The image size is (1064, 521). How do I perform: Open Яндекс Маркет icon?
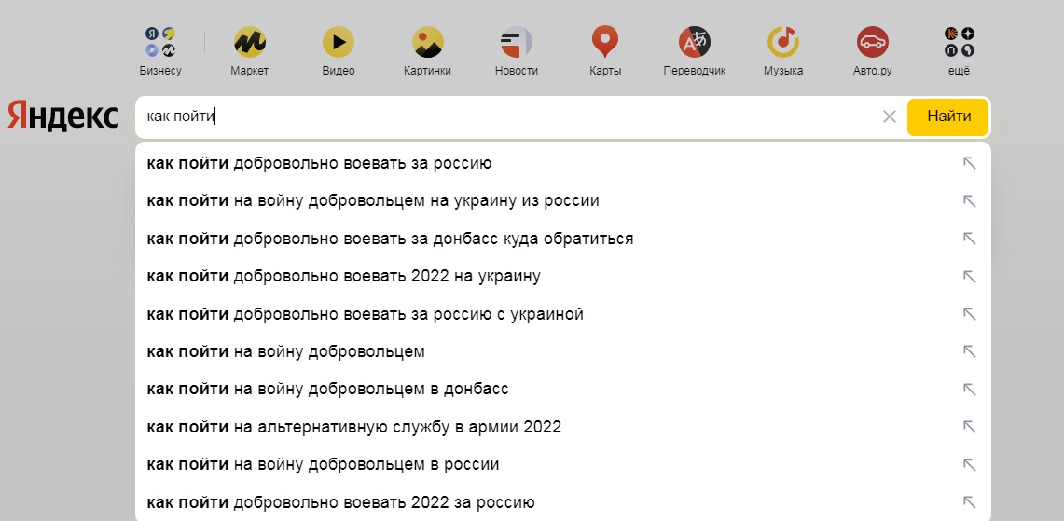coord(250,42)
